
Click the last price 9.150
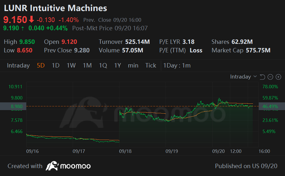click(x=15, y=20)
